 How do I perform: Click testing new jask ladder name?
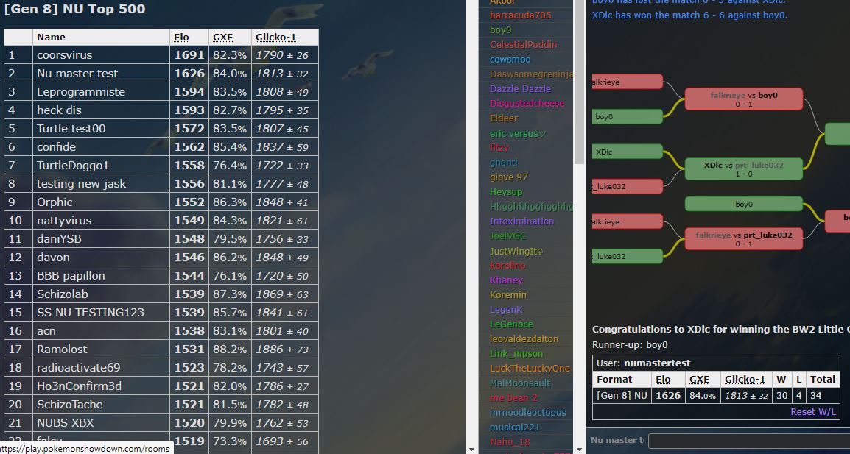(81, 184)
